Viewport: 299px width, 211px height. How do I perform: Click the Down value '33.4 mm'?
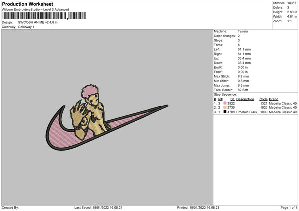[244, 63]
